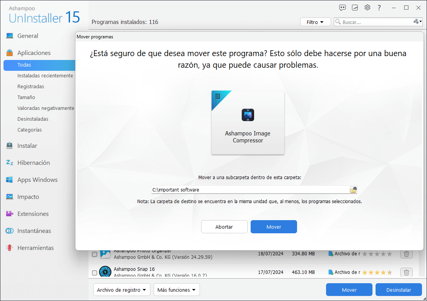The height and width of the screenshot is (301, 427).
Task: Click the Ashampoo Photo Organizer app icon
Action: coord(105,254)
